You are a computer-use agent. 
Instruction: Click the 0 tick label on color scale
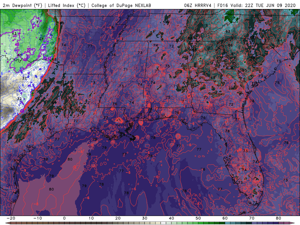(64, 218)
